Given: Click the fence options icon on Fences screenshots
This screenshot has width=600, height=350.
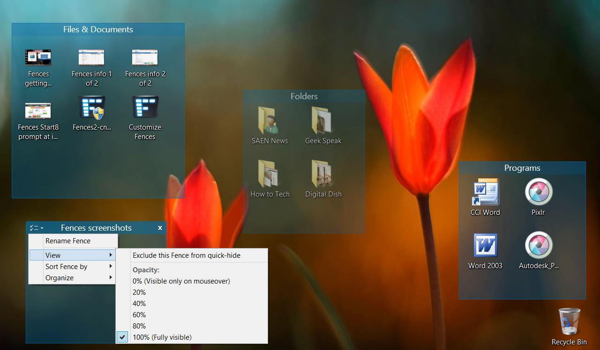Looking at the screenshot, I should click(x=35, y=228).
